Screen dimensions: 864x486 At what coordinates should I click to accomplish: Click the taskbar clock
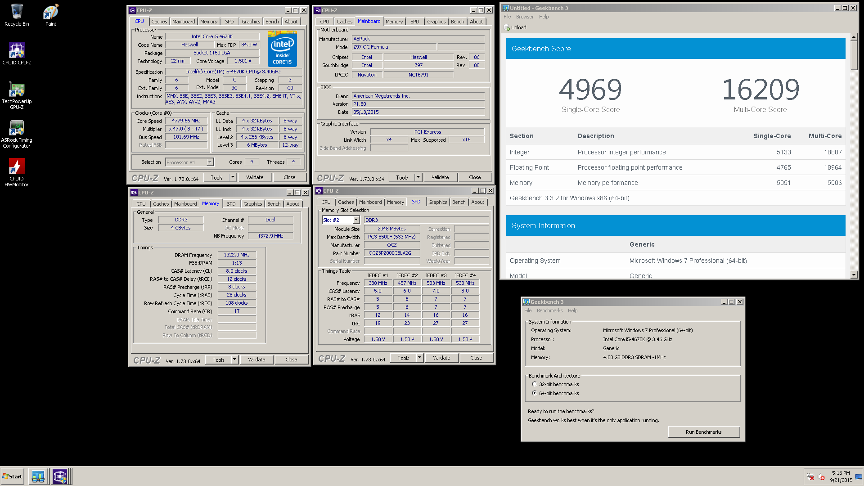(x=841, y=477)
